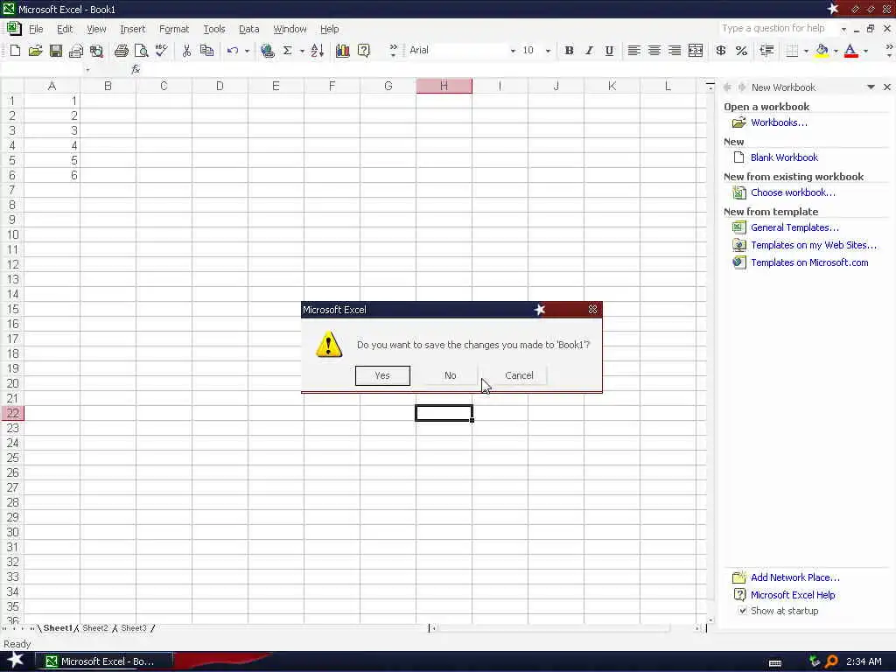Image resolution: width=896 pixels, height=672 pixels.
Task: Save the workbook with the floppy icon
Action: tap(55, 51)
